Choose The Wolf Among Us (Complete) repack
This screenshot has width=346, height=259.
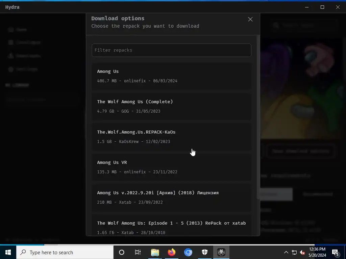tap(171, 107)
